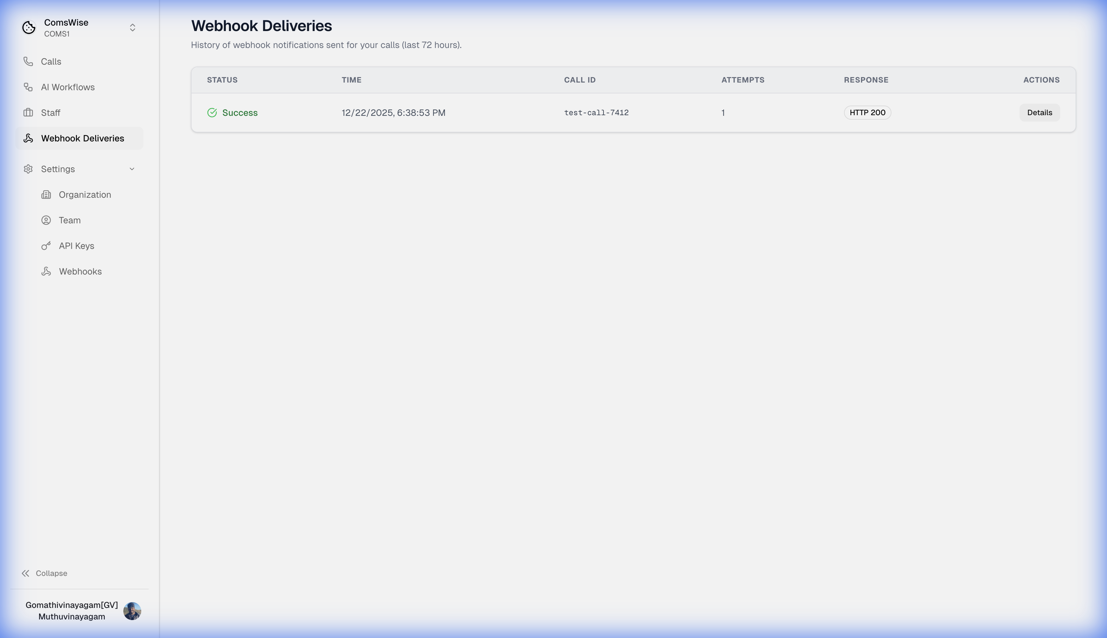Click the Webhooks icon under Settings
The image size is (1107, 638).
coord(46,271)
